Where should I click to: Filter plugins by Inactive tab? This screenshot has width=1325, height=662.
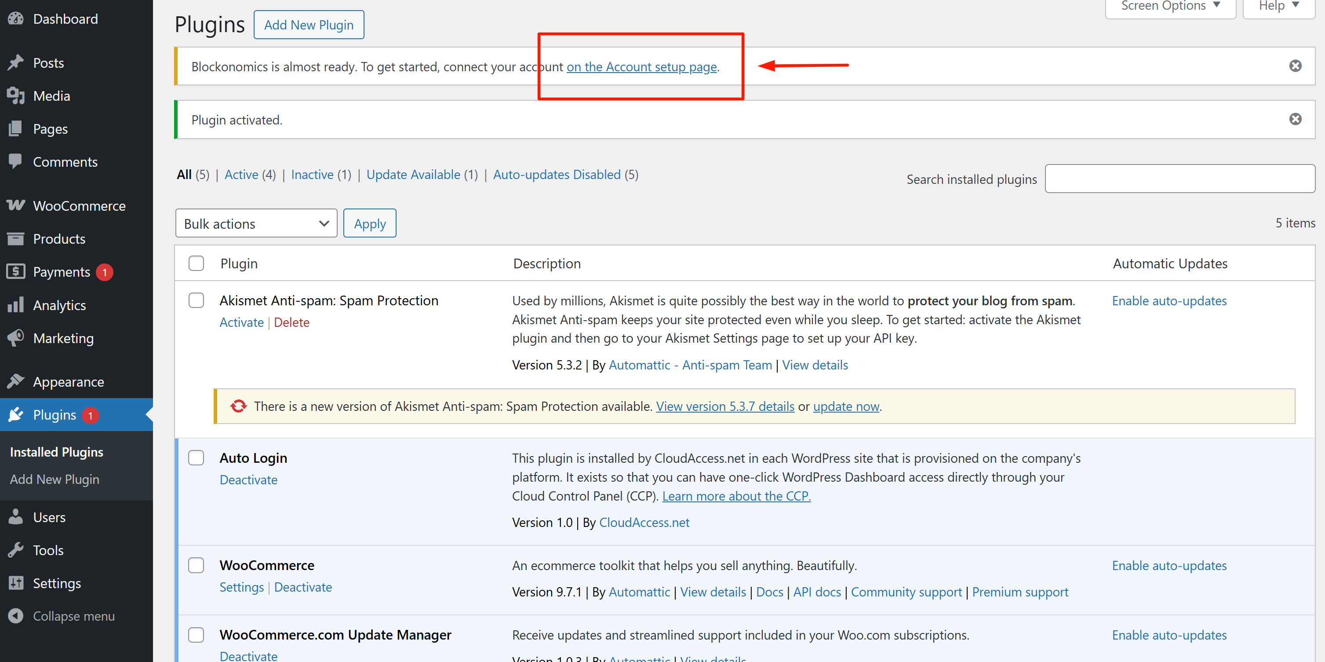point(312,175)
